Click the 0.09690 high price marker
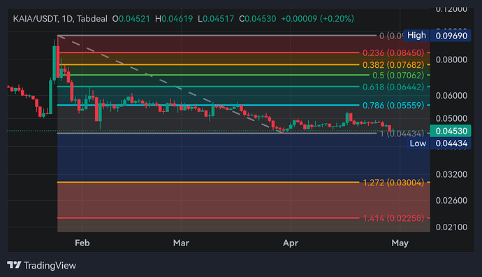 coord(451,36)
